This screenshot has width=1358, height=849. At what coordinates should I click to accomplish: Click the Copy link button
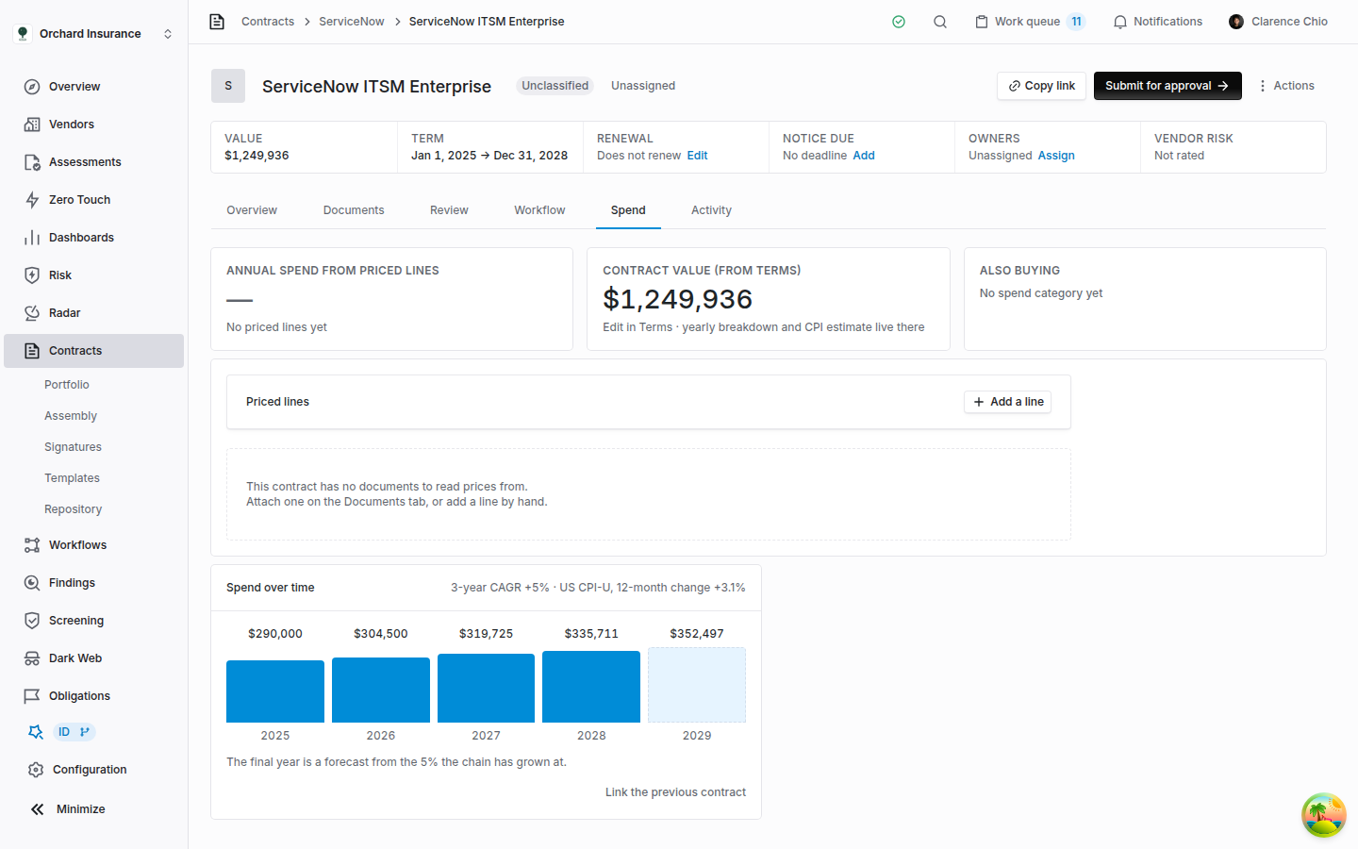pos(1042,86)
